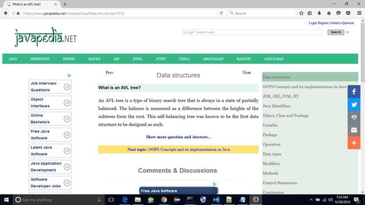
Task: Go back using browser back arrow
Action: (6, 13)
